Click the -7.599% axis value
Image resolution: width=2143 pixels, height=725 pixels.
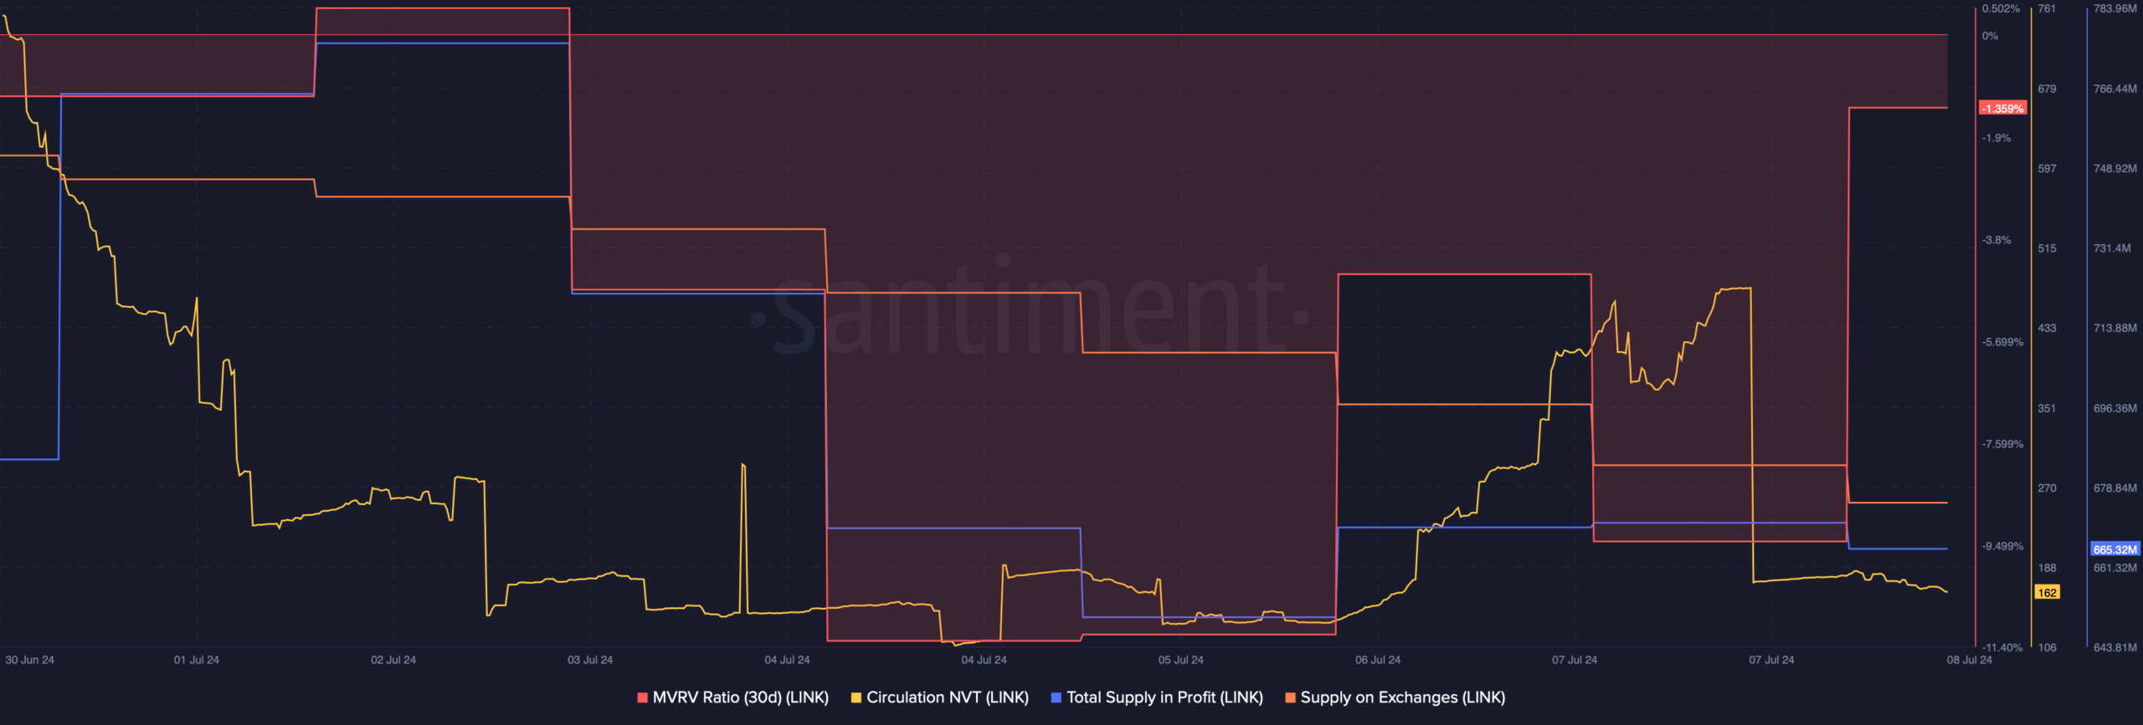coord(2002,444)
